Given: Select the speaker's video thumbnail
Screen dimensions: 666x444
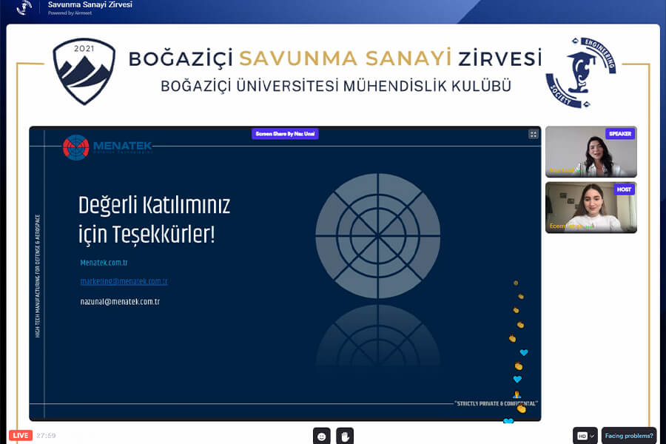Looking at the screenshot, I should (x=590, y=153).
